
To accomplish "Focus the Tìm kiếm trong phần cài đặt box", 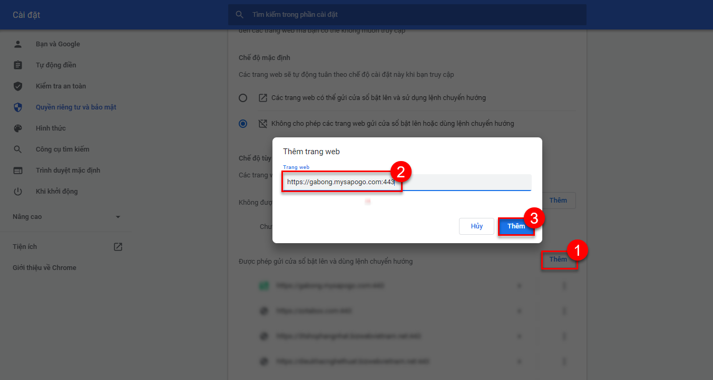I will pyautogui.click(x=407, y=15).
